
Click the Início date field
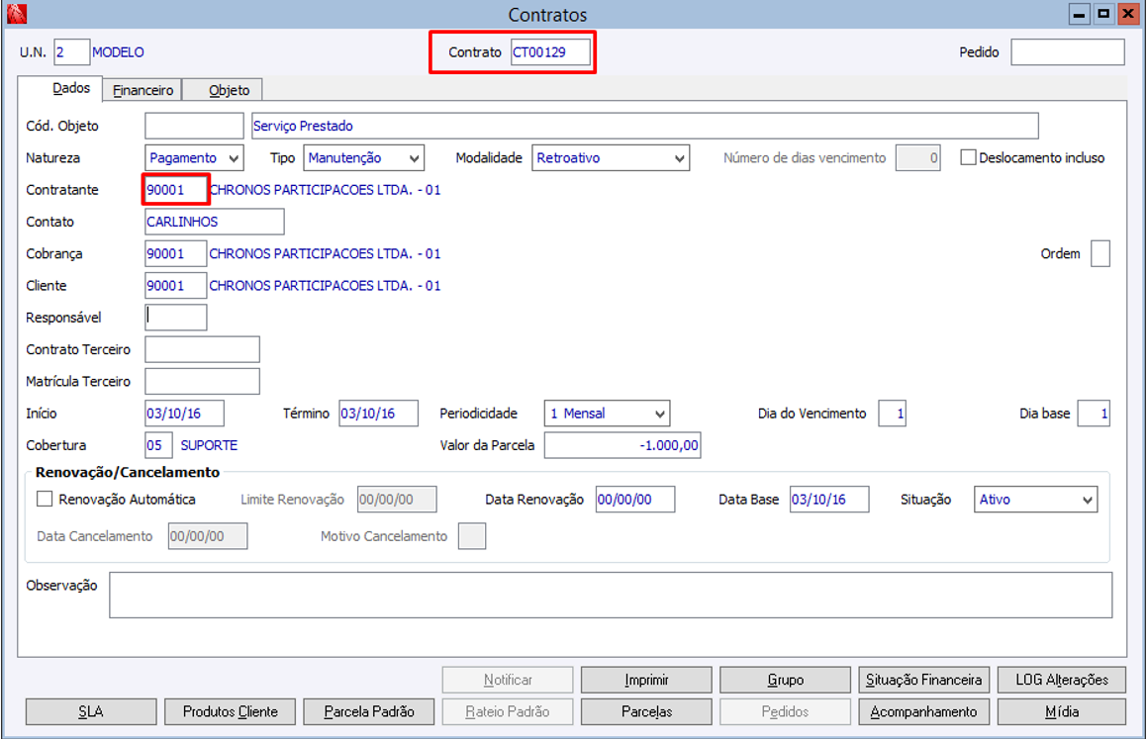tap(184, 413)
